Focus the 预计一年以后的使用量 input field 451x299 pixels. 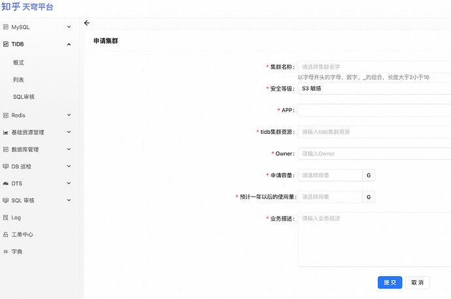[x=330, y=197]
